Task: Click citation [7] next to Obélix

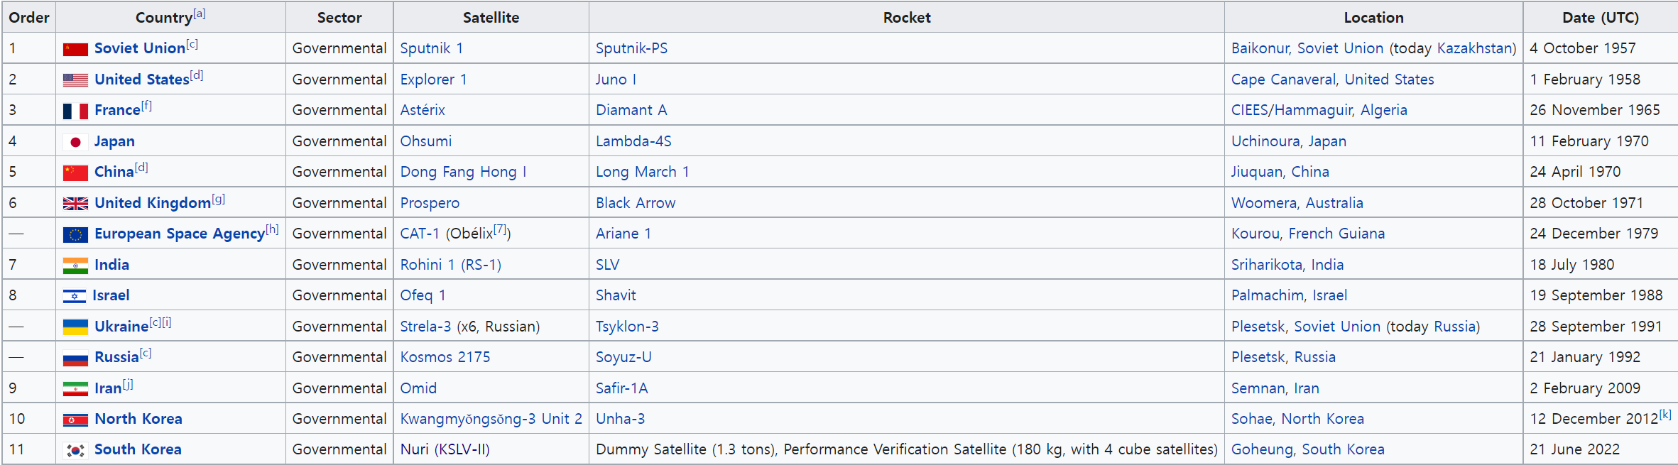Action: tap(501, 229)
